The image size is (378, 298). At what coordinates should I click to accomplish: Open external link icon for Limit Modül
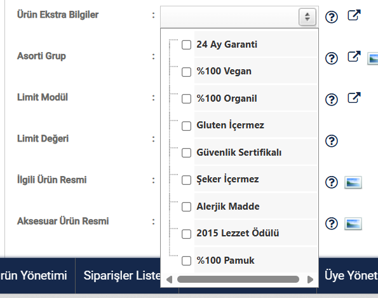354,98
